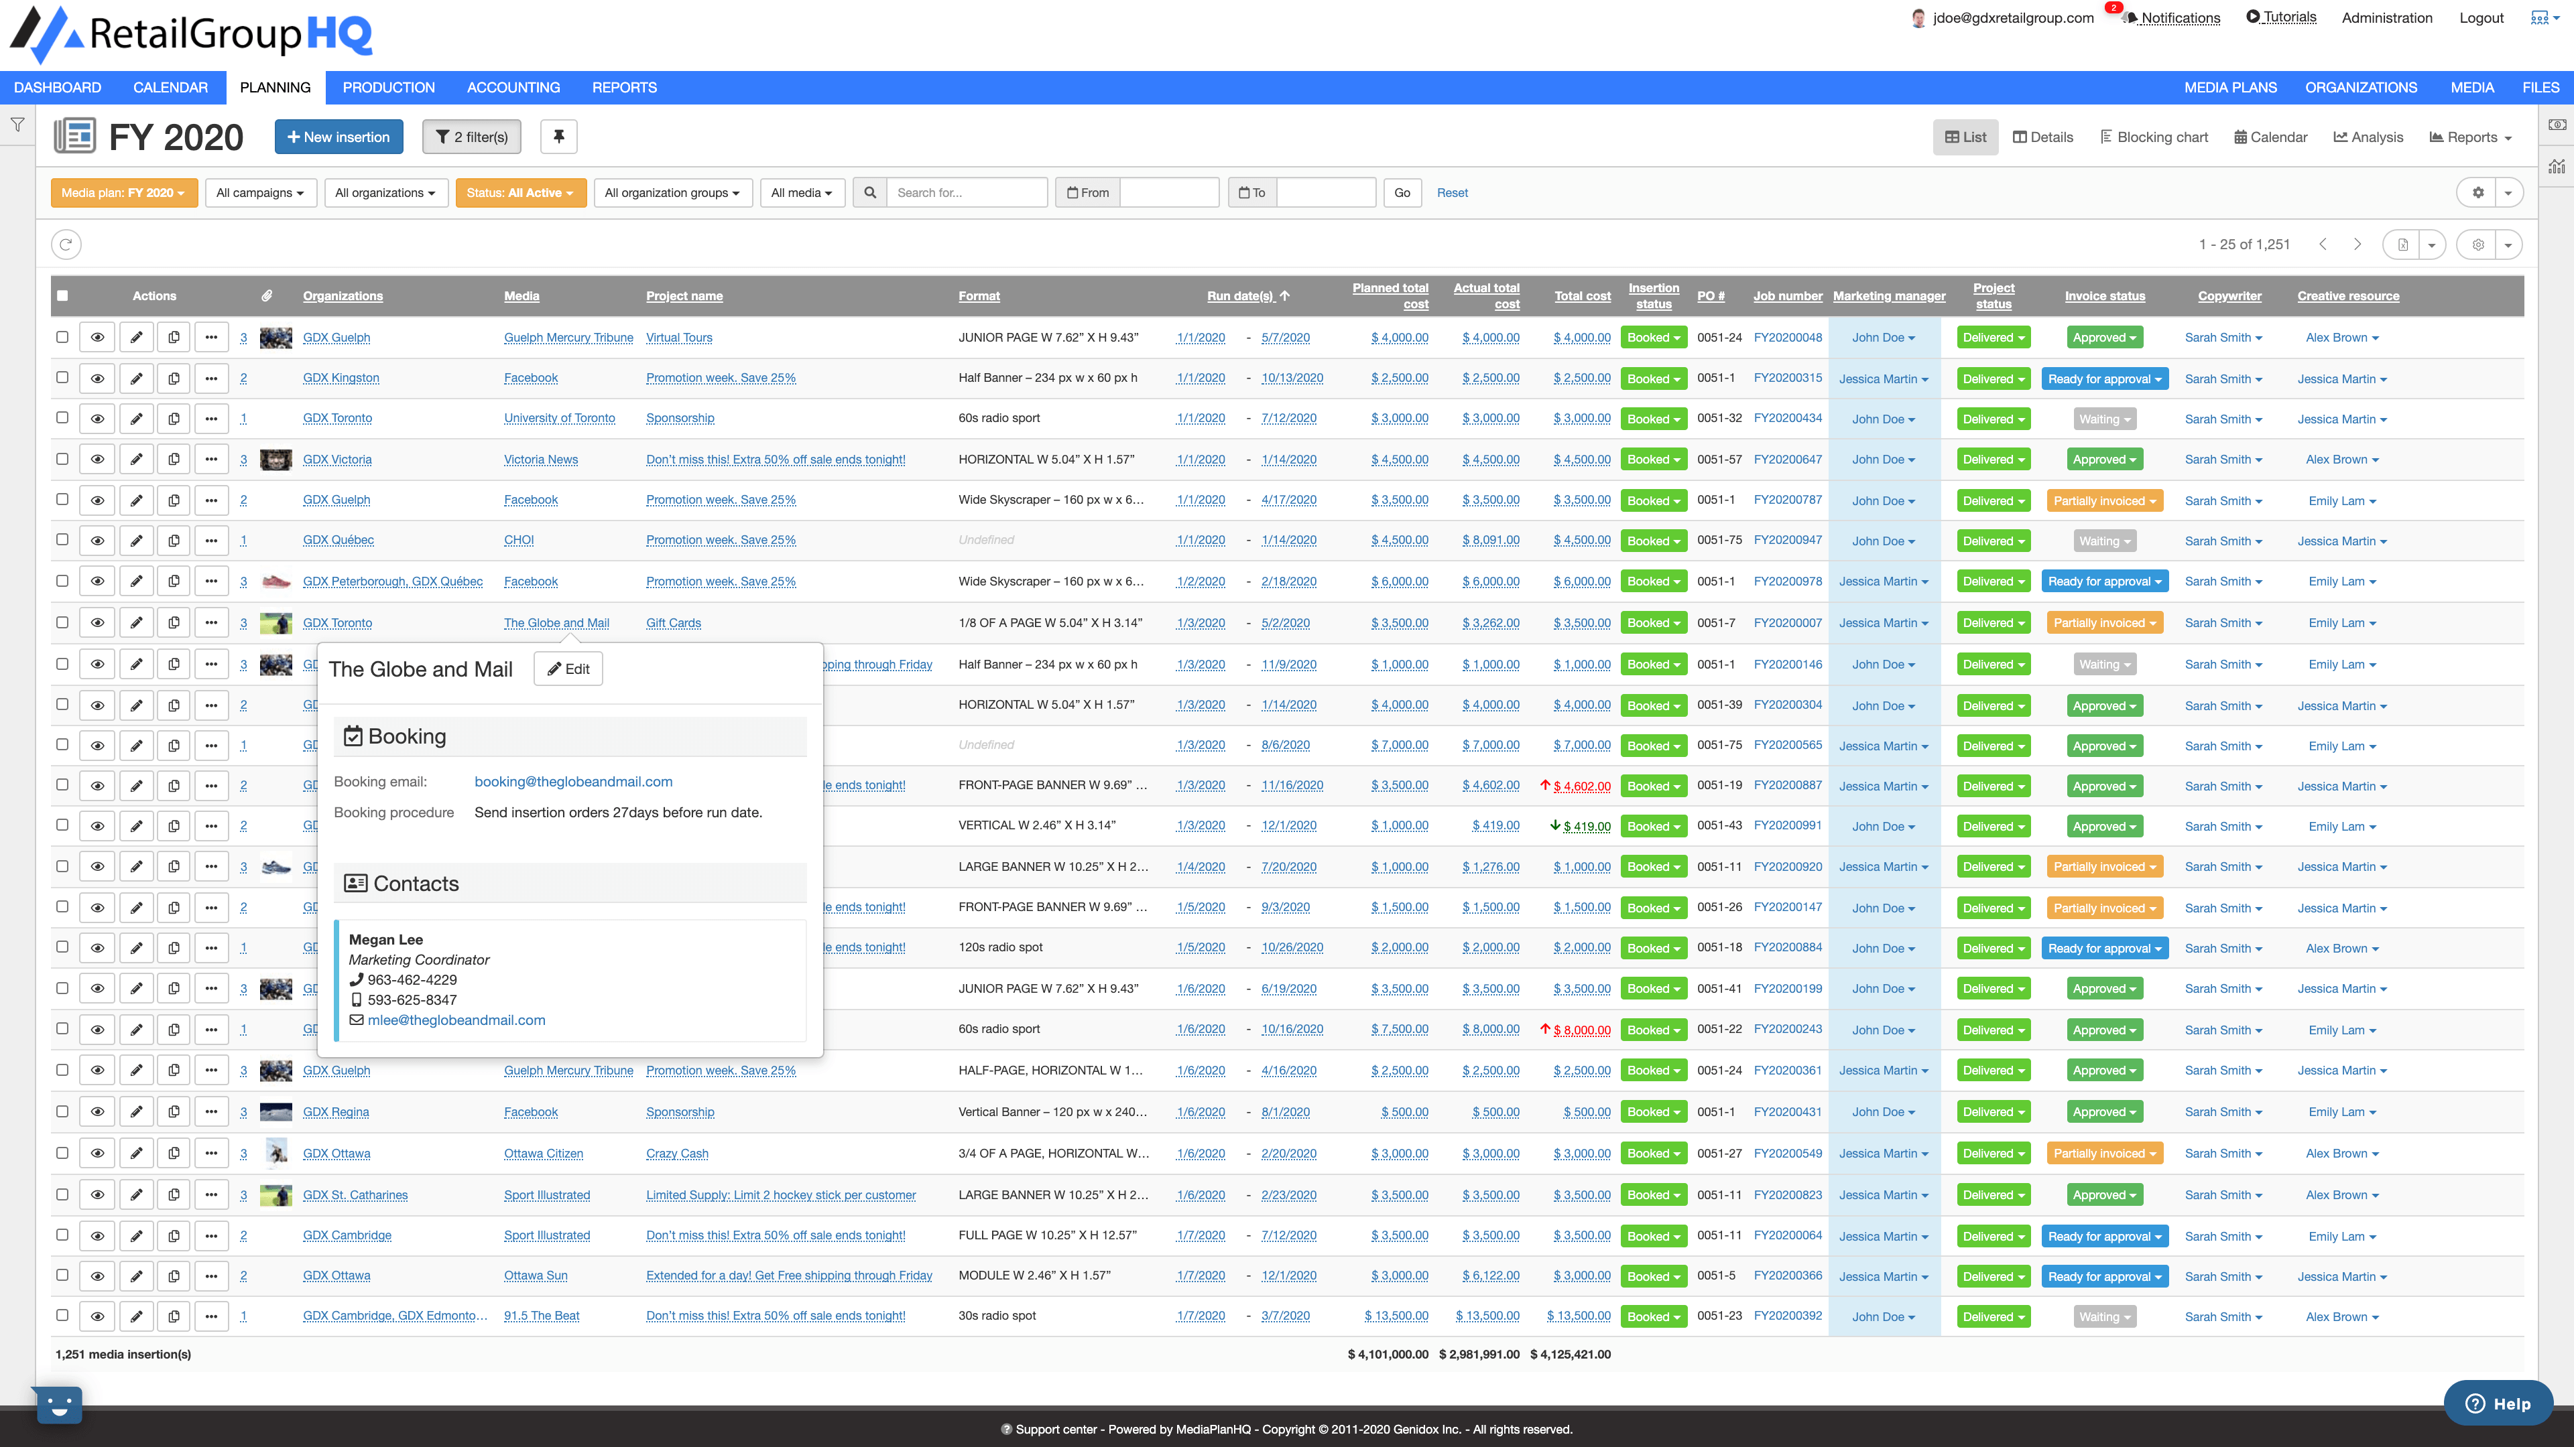
Task: Open the MEDIA PLANS menu
Action: (2229, 87)
